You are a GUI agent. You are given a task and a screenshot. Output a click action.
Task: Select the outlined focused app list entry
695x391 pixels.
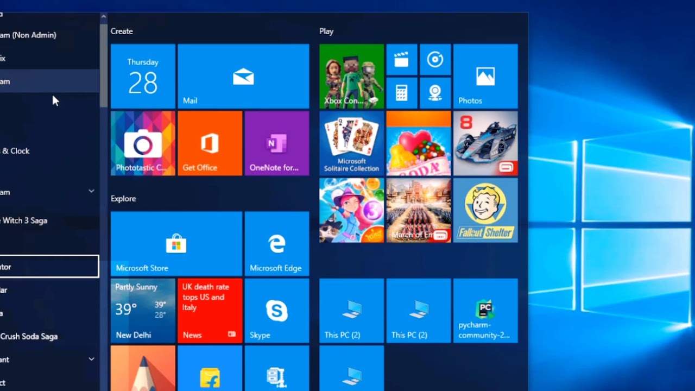pos(49,267)
